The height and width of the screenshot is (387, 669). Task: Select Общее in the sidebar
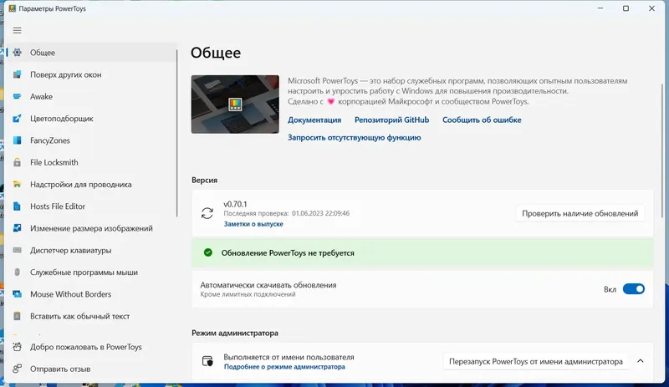[91, 53]
